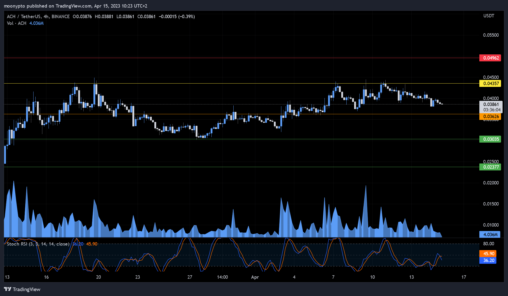Click the green 0.02377 price label

coord(490,167)
